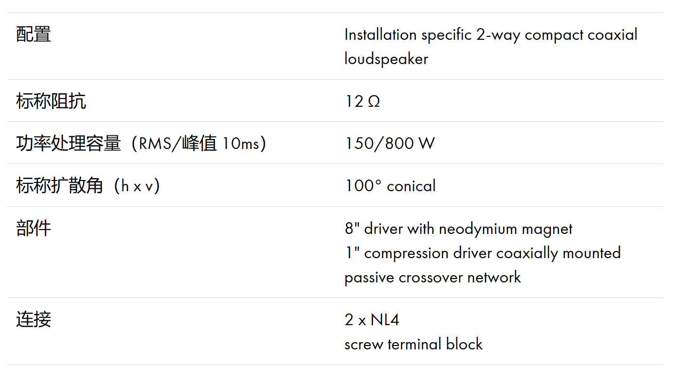This screenshot has width=681, height=379.
Task: Click the 'screw terminal block' text
Action: tap(414, 344)
